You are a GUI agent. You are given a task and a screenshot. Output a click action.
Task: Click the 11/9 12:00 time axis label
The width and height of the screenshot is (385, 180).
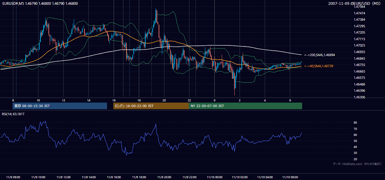(x=64, y=177)
